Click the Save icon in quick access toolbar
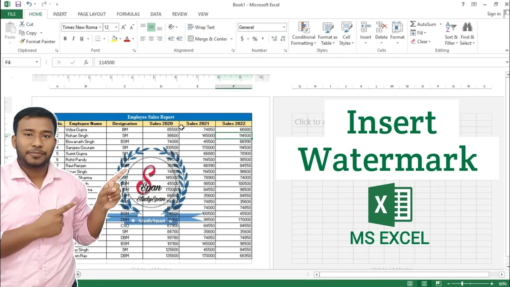510x287 pixels. [18, 4]
